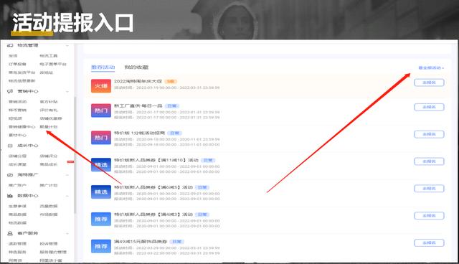Viewport: 459px width, 264px height.
Task: Click the orange 火爆 activity badge
Action: point(101,86)
